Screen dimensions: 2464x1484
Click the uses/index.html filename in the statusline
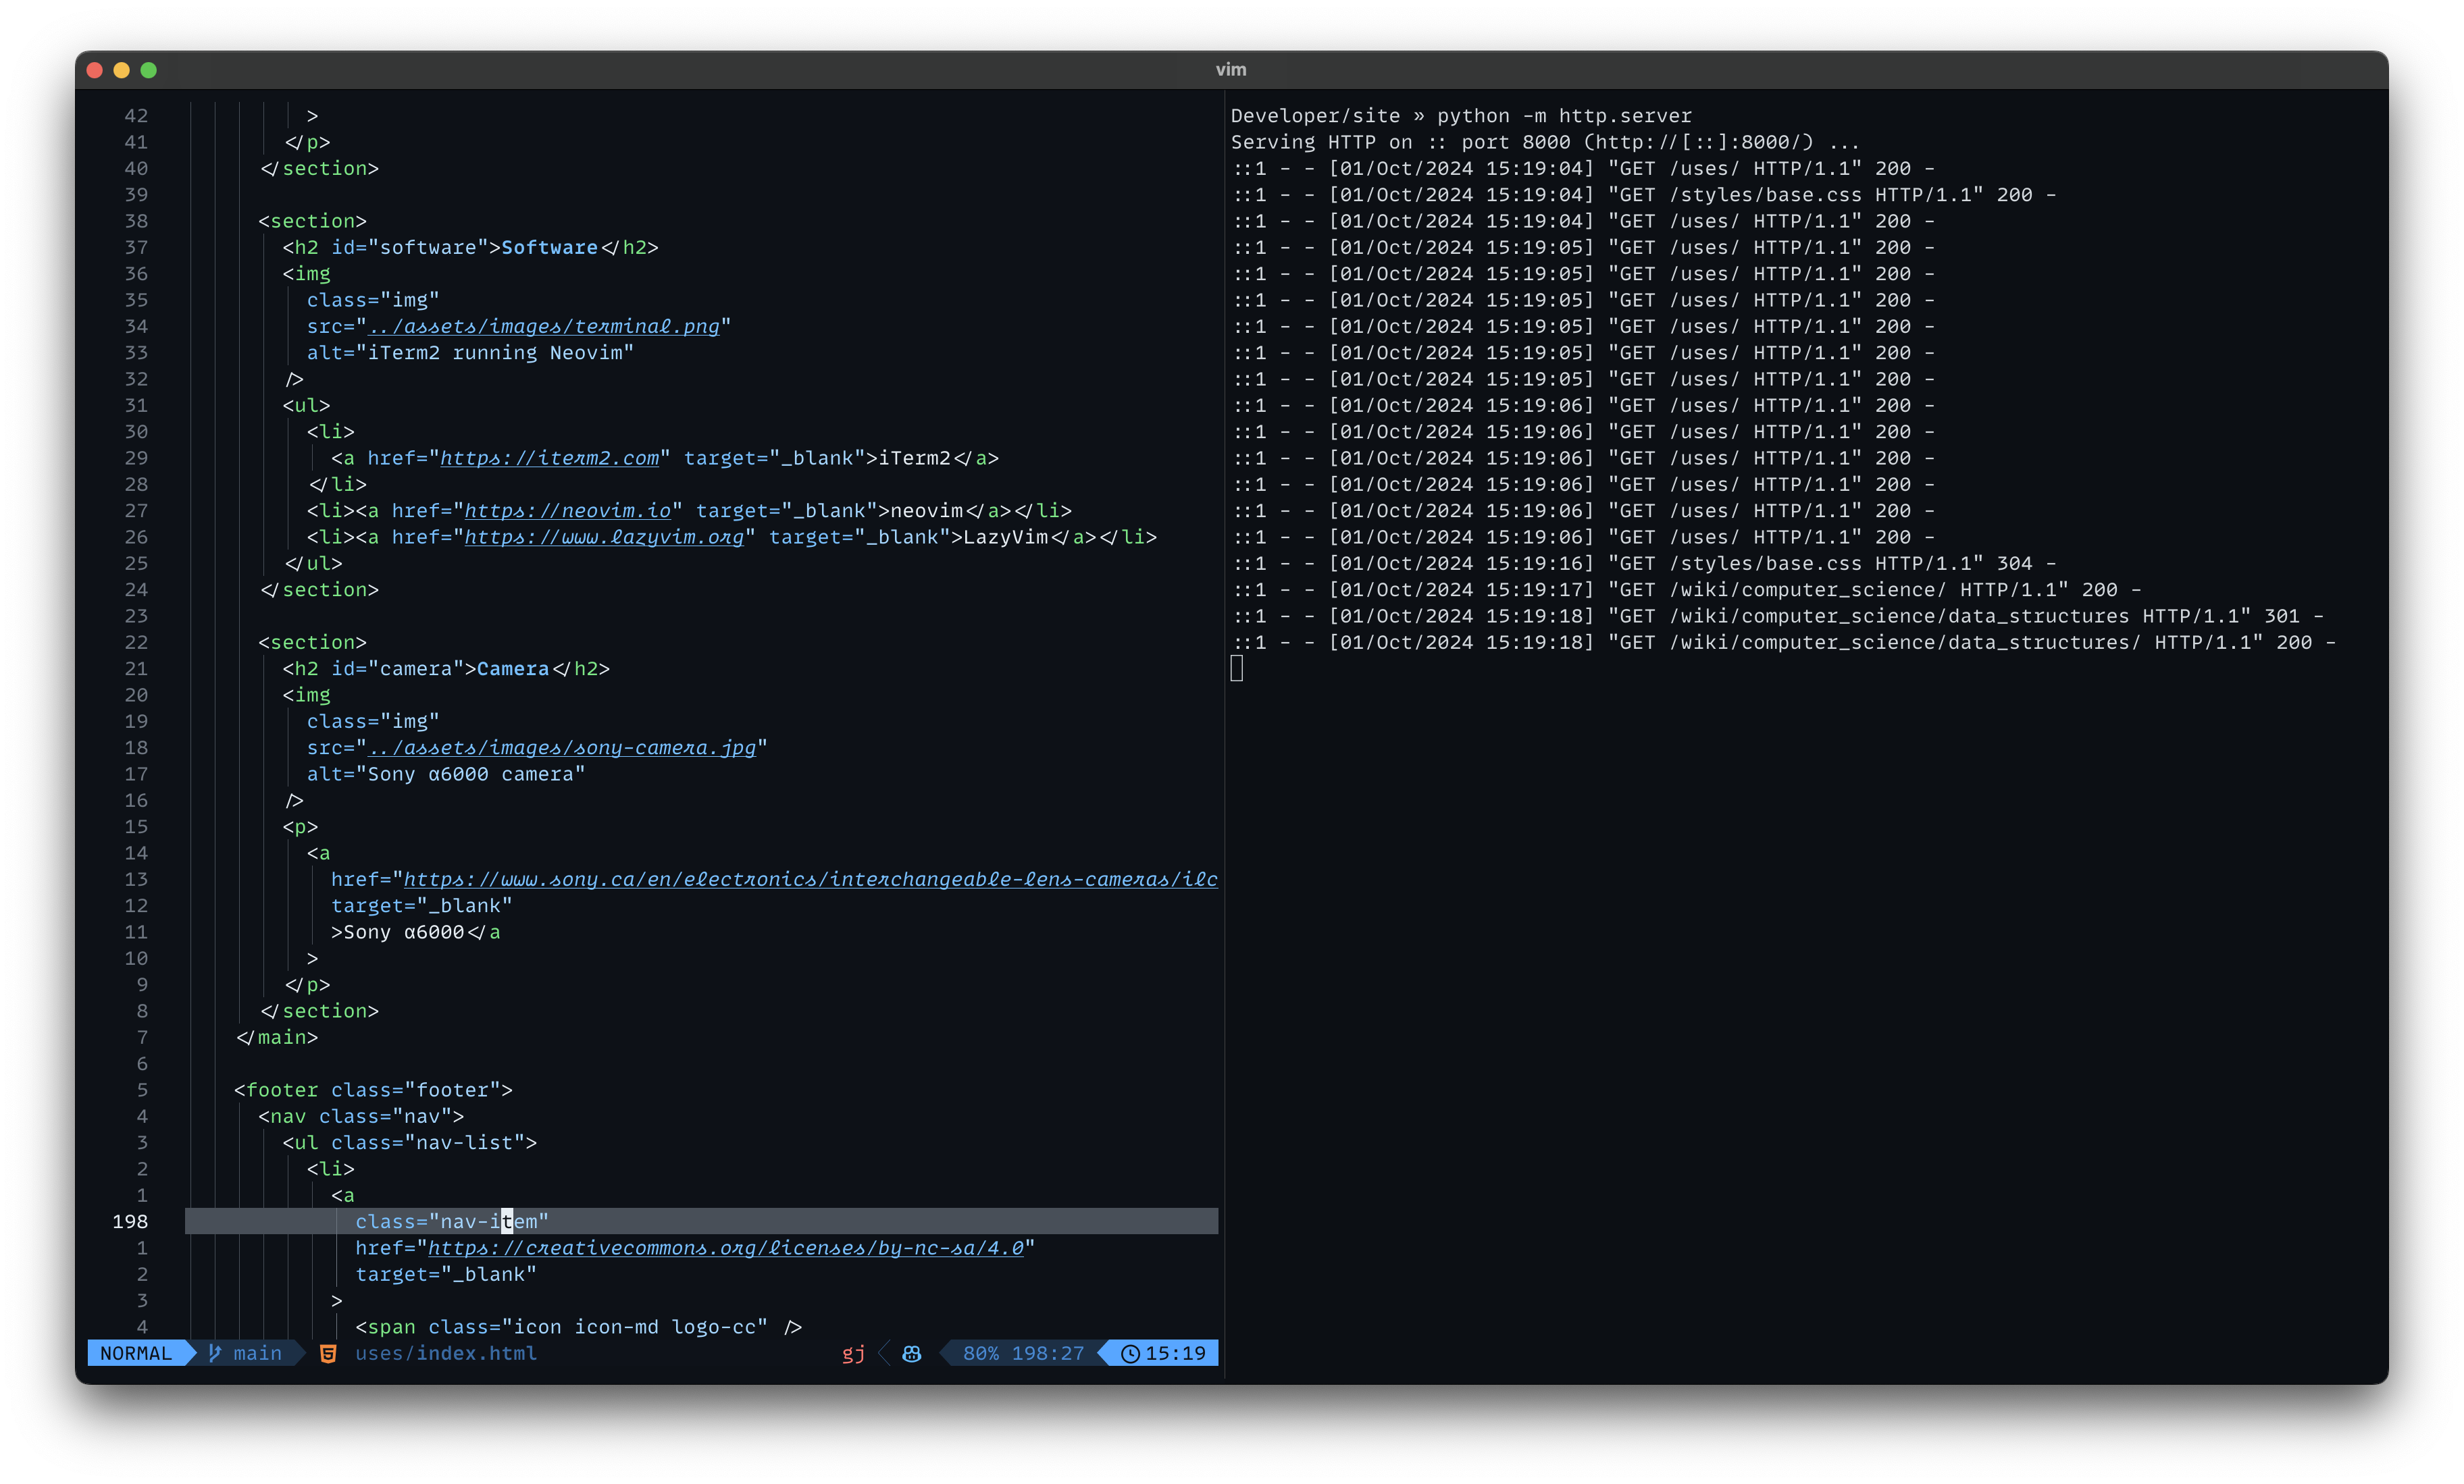(x=446, y=1353)
